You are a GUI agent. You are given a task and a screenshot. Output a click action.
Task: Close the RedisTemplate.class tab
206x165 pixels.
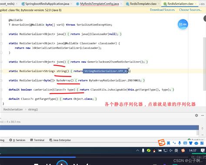(159, 4)
